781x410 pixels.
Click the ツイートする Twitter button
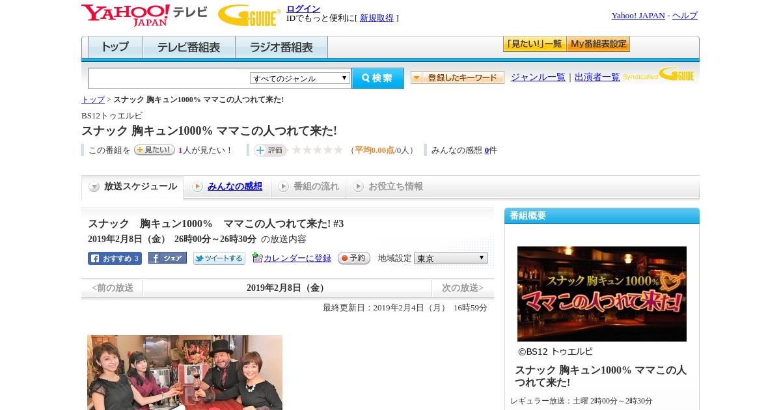point(219,258)
